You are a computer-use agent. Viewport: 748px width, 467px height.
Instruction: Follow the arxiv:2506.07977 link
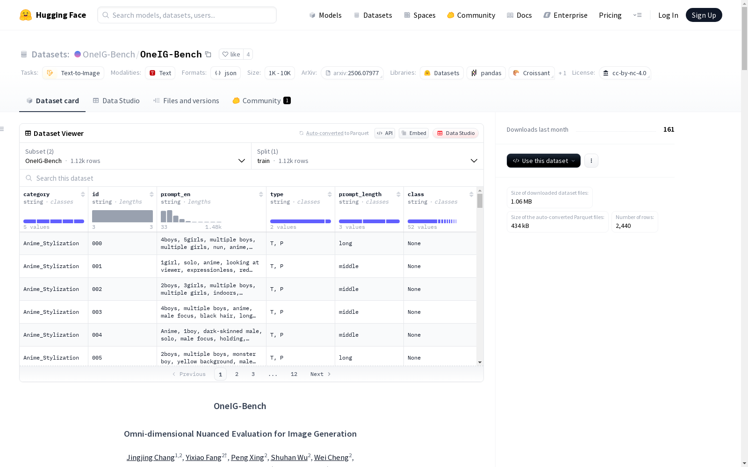pos(352,73)
